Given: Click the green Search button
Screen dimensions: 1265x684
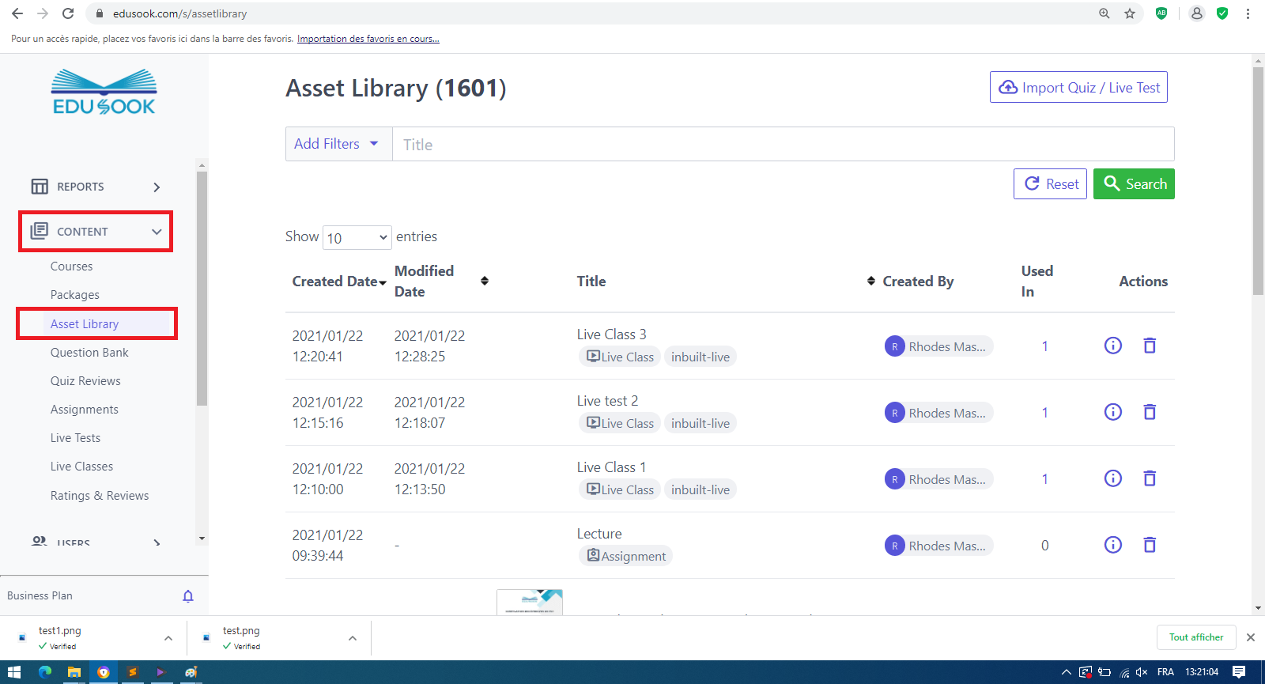Looking at the screenshot, I should pyautogui.click(x=1134, y=184).
